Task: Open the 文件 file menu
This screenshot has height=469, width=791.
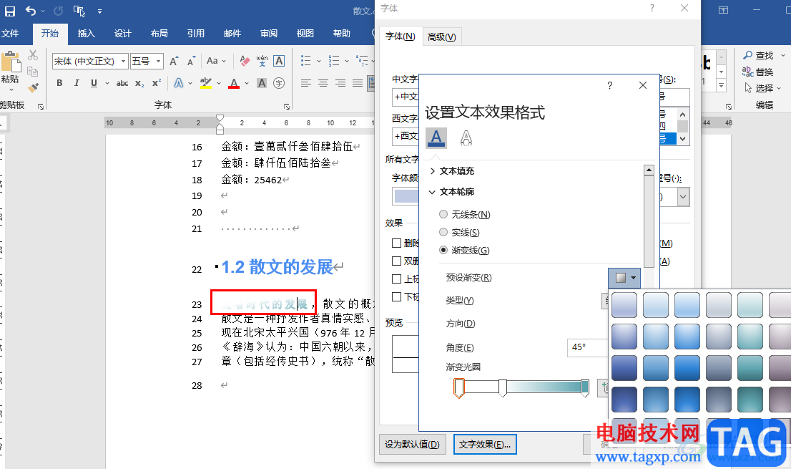Action: pos(10,34)
